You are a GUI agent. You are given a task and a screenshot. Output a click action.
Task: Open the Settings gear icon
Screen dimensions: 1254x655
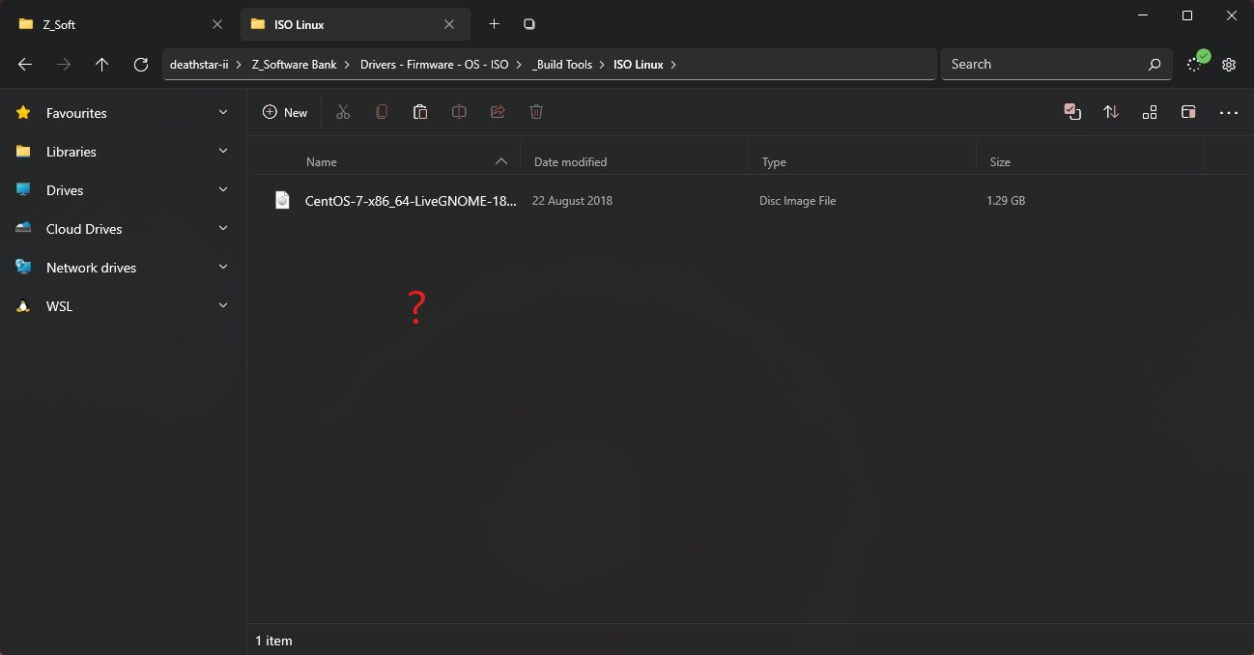pos(1229,65)
